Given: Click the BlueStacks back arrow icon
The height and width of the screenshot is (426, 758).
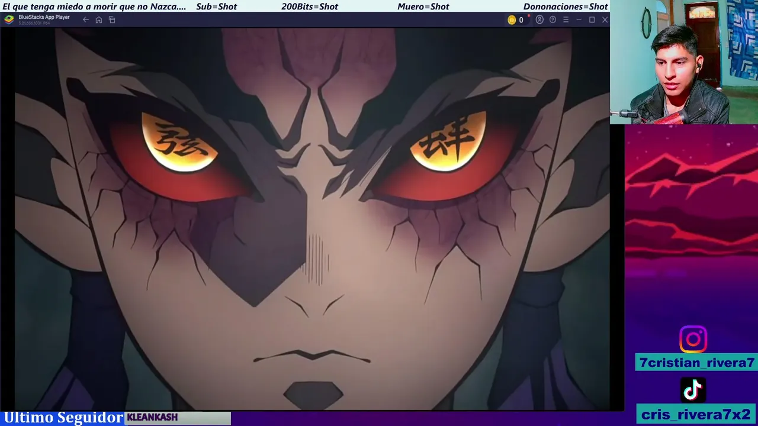Looking at the screenshot, I should 86,20.
